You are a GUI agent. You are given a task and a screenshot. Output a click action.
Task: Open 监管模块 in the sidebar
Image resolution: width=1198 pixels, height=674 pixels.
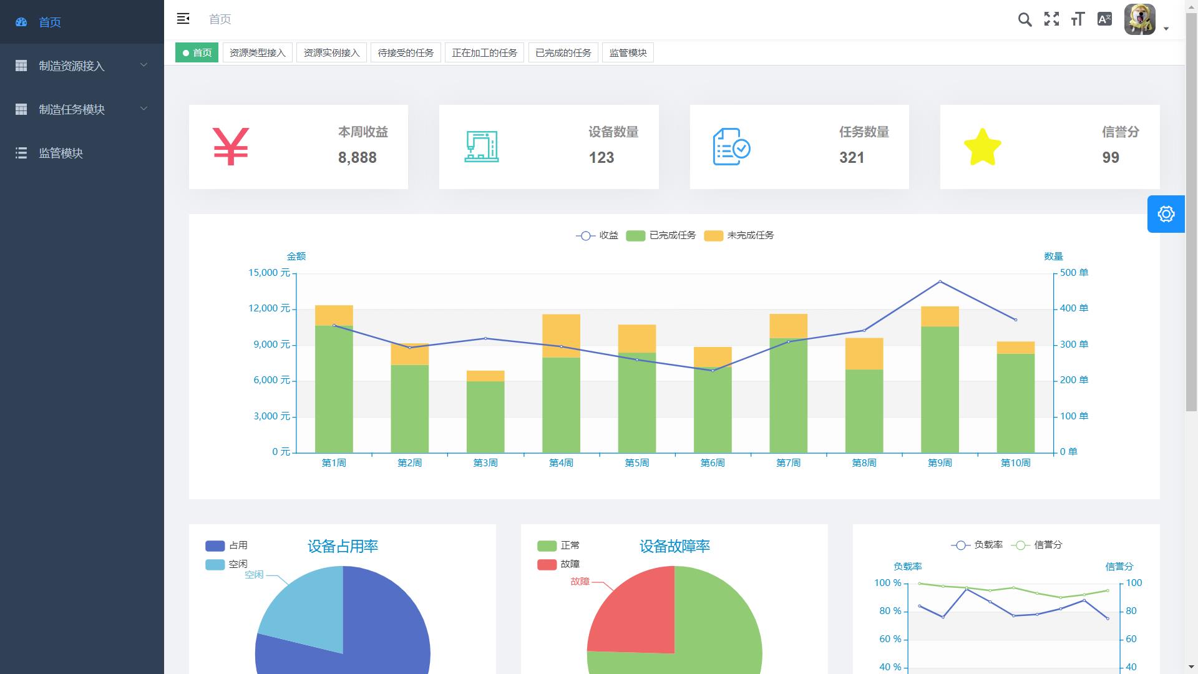click(x=61, y=153)
